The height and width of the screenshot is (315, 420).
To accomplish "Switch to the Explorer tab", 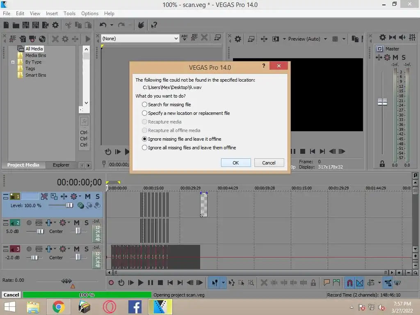I will [61, 165].
